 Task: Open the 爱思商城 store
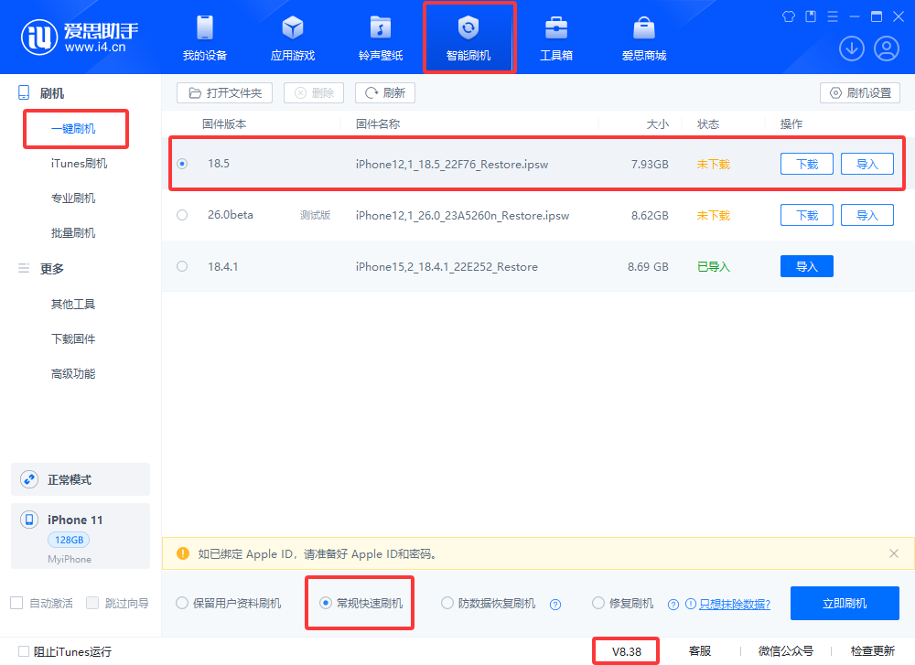(644, 38)
